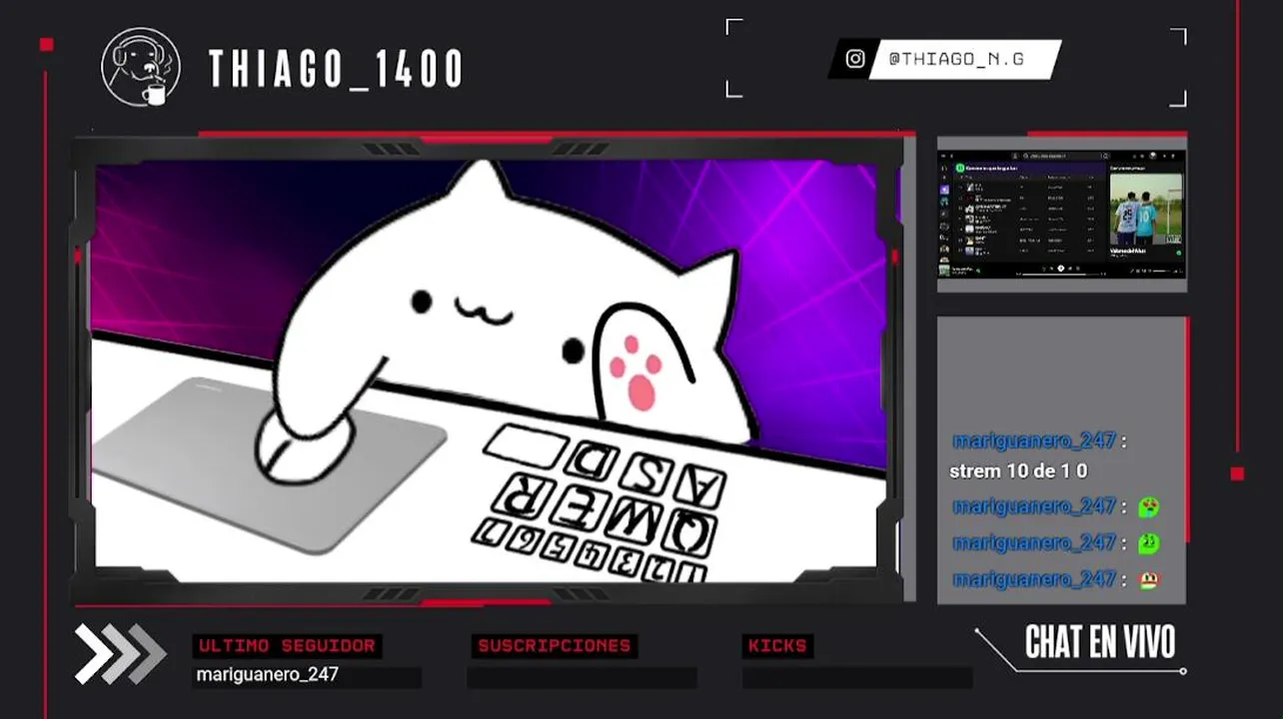Click the now-playing thumbnail in Spotify's bottom bar
Screen dimensions: 1283x719
pos(944,271)
